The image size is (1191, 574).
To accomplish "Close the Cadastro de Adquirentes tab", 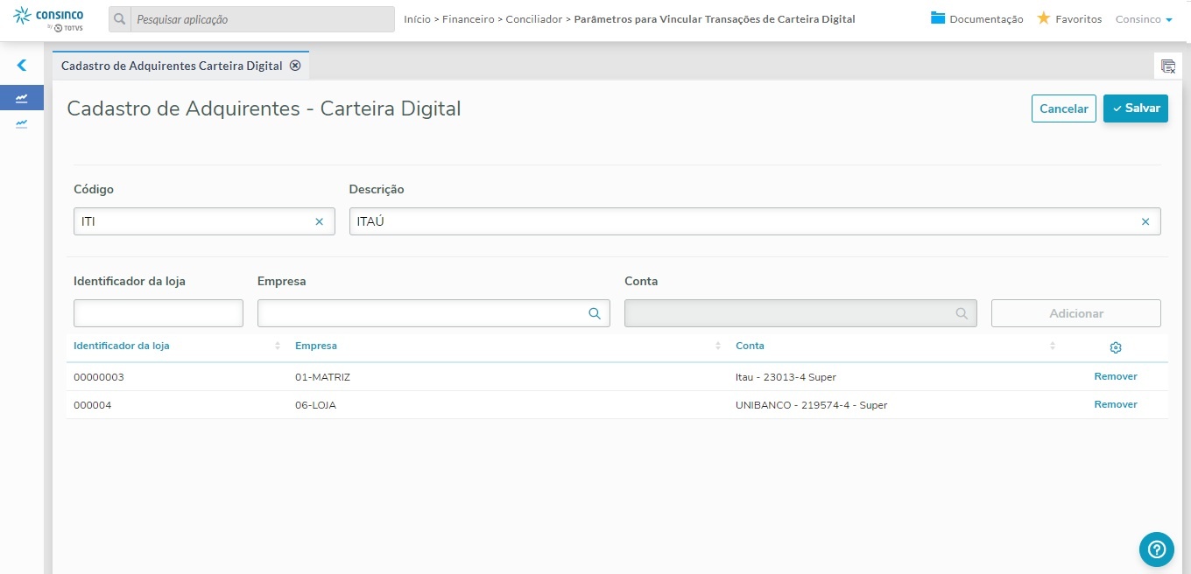I will click(295, 66).
